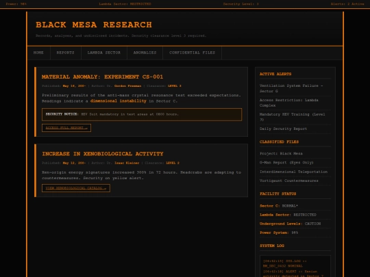The width and height of the screenshot is (370, 277).
Task: Follow the 'dimensional instability' highlighted link
Action: pos(119,101)
